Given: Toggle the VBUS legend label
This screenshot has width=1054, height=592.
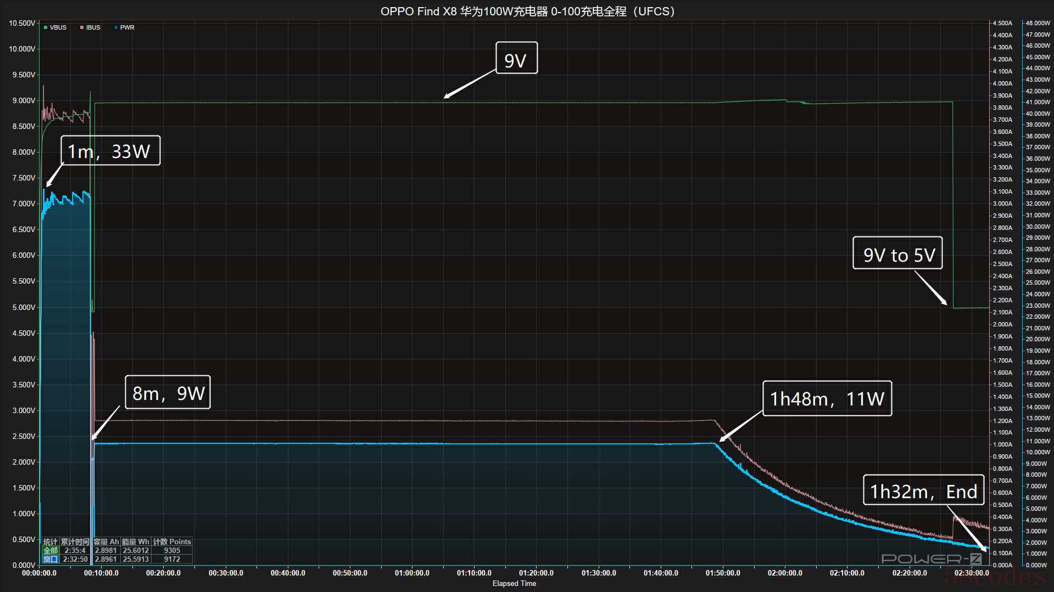Looking at the screenshot, I should pos(58,27).
